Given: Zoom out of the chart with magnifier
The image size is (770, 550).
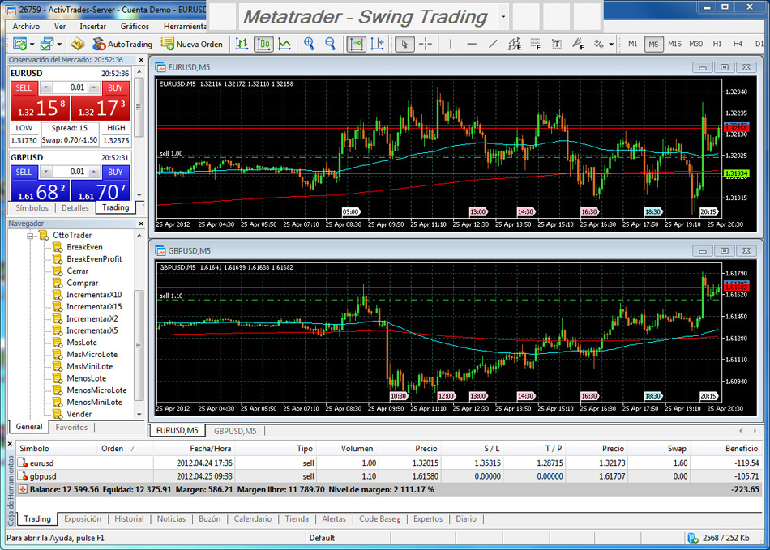Looking at the screenshot, I should pos(330,44).
